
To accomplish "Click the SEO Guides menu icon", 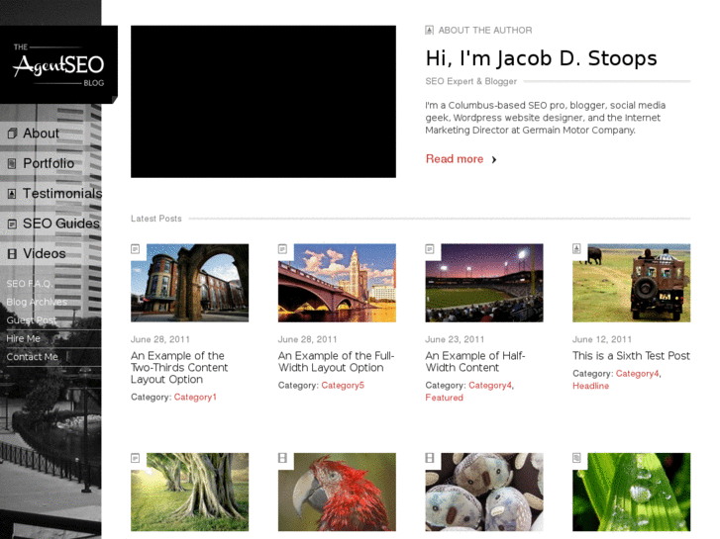I will pyautogui.click(x=12, y=225).
